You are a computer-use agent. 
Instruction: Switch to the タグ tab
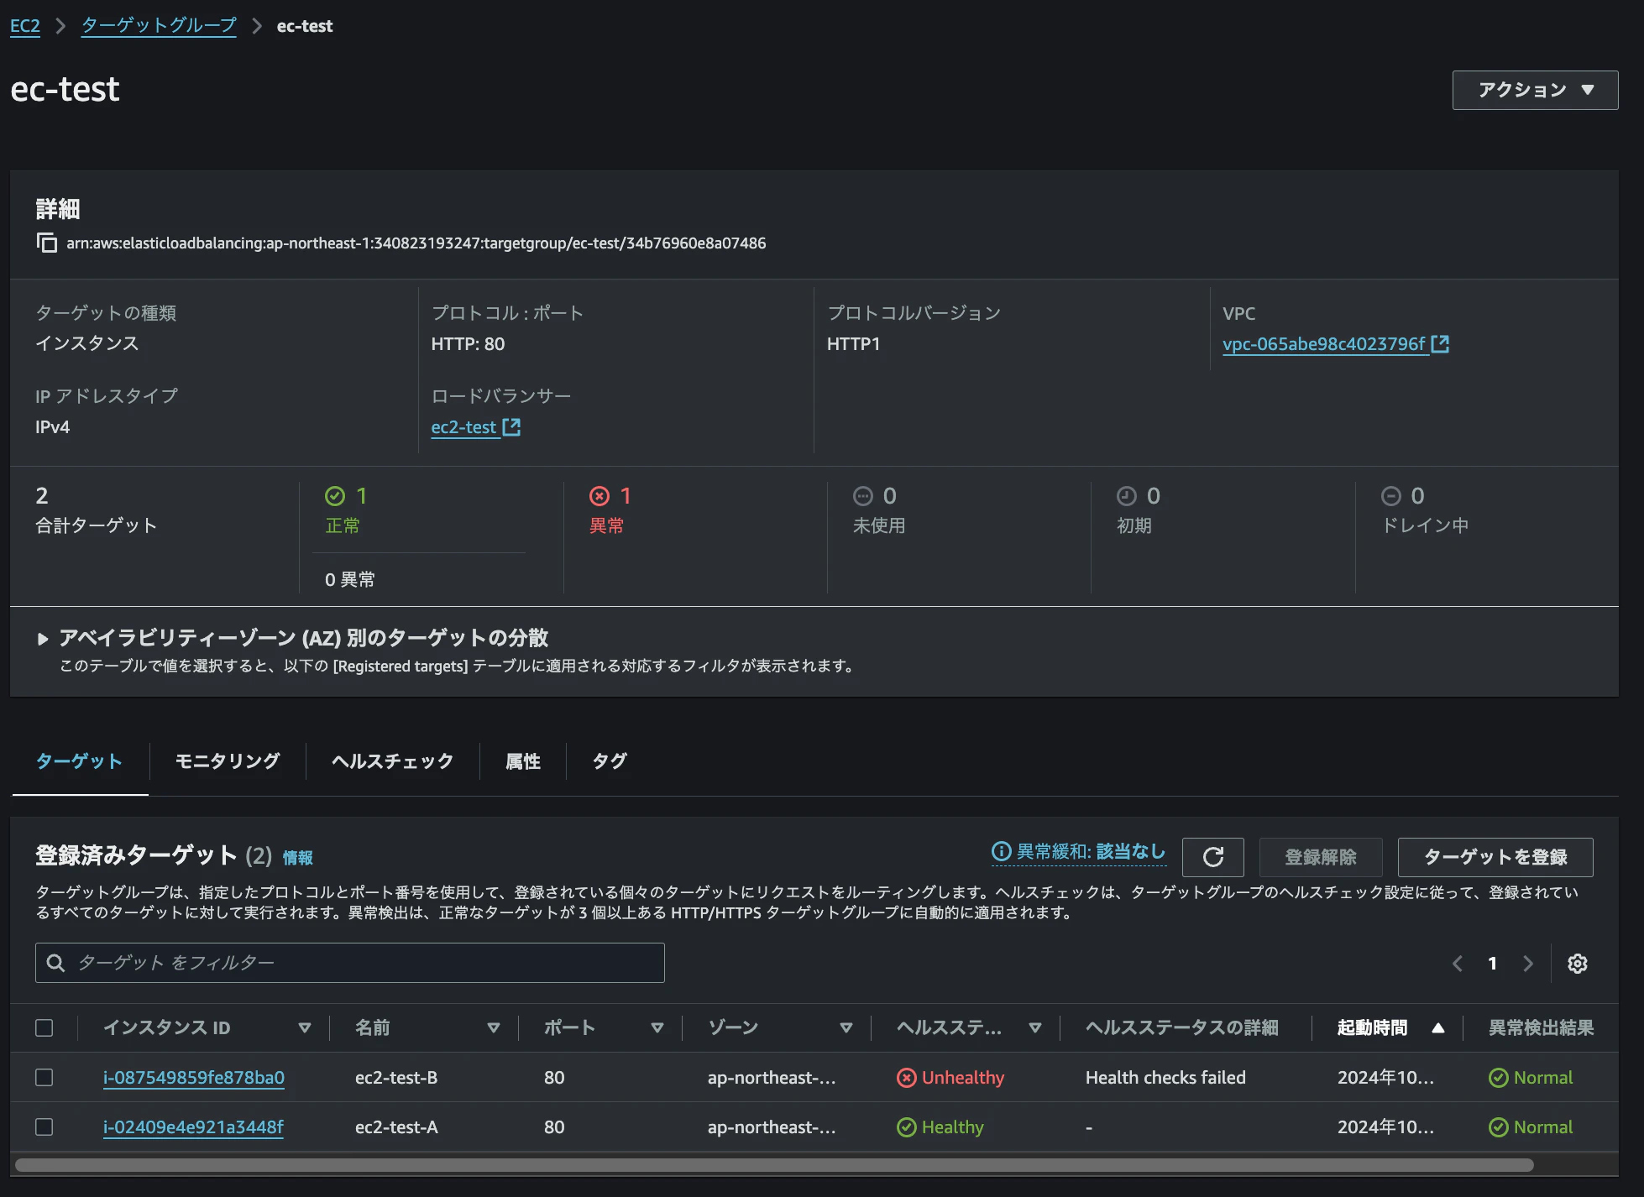pos(610,761)
